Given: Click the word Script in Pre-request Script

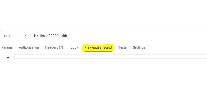Looking at the screenshot, I should 108,47.
